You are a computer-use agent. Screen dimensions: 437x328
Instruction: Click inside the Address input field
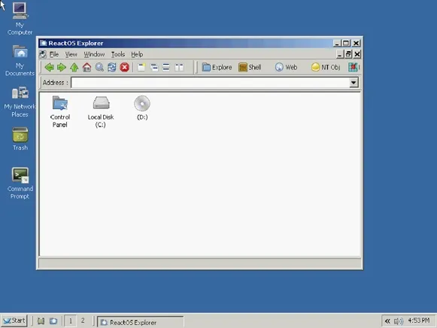[210, 83]
